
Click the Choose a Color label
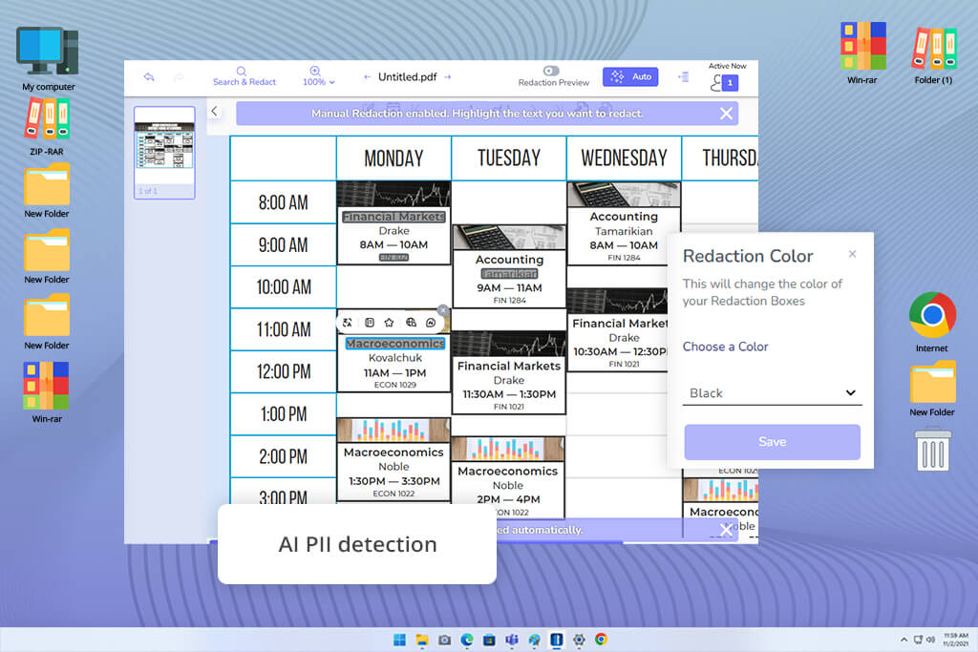(726, 347)
